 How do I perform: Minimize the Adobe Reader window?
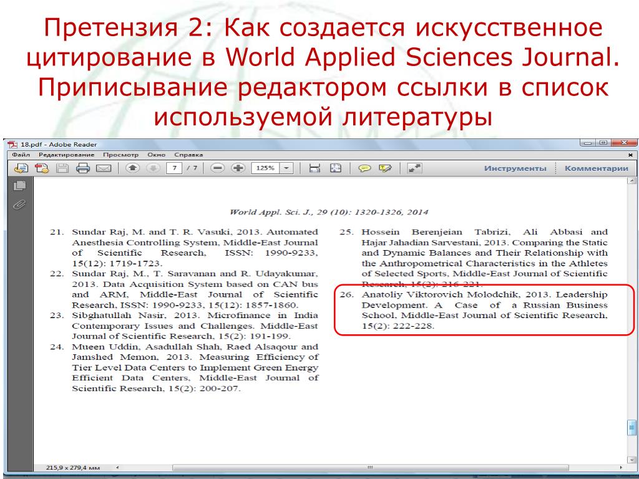[587, 143]
